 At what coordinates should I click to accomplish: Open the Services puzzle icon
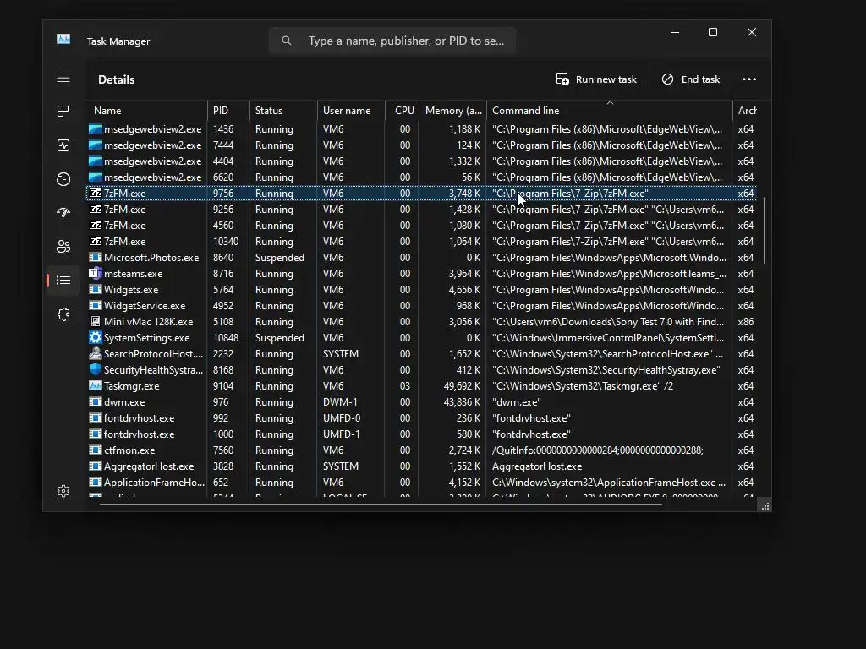[63, 314]
